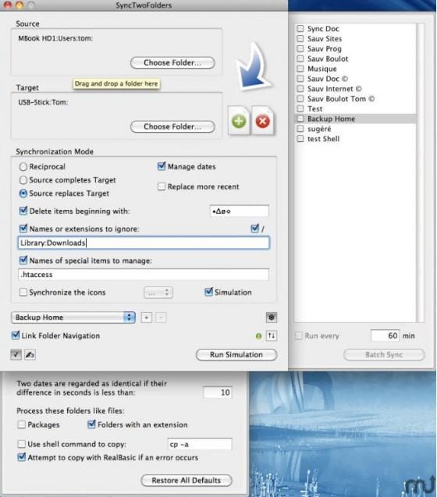Select Source completes Target mode
Screen dimensions: 437x497
[x=23, y=180]
